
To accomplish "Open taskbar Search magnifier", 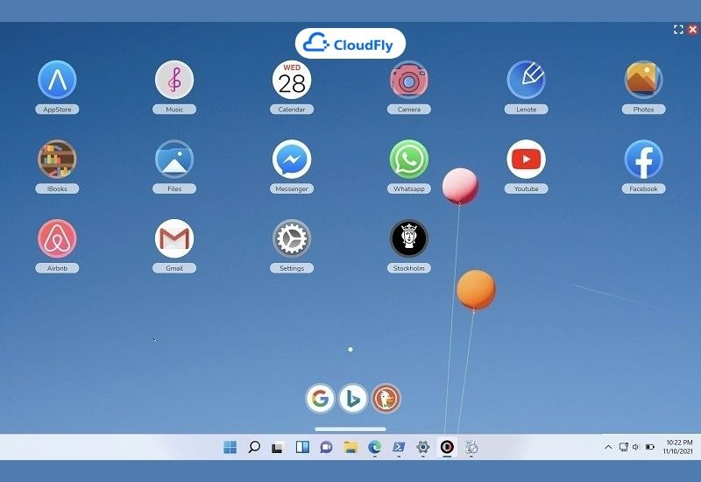I will pos(254,447).
